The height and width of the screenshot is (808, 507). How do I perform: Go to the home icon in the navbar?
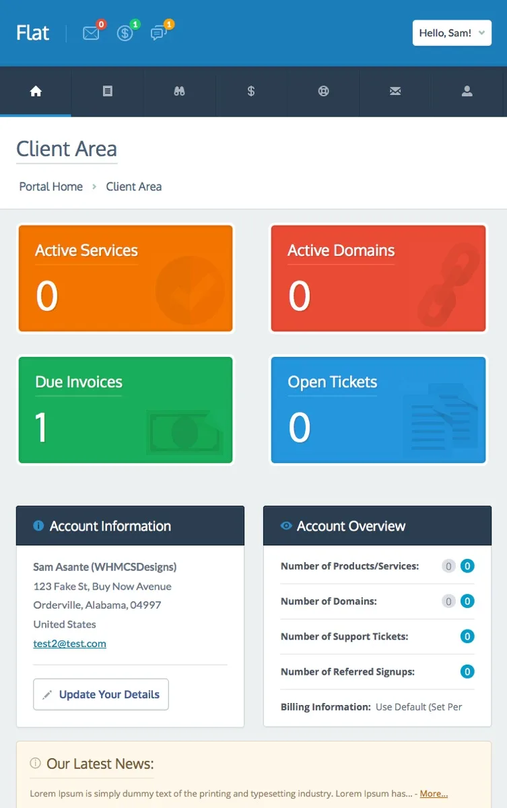tap(36, 91)
